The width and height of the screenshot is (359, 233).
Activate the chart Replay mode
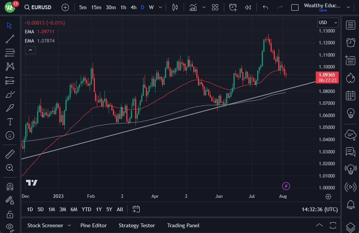point(248,7)
